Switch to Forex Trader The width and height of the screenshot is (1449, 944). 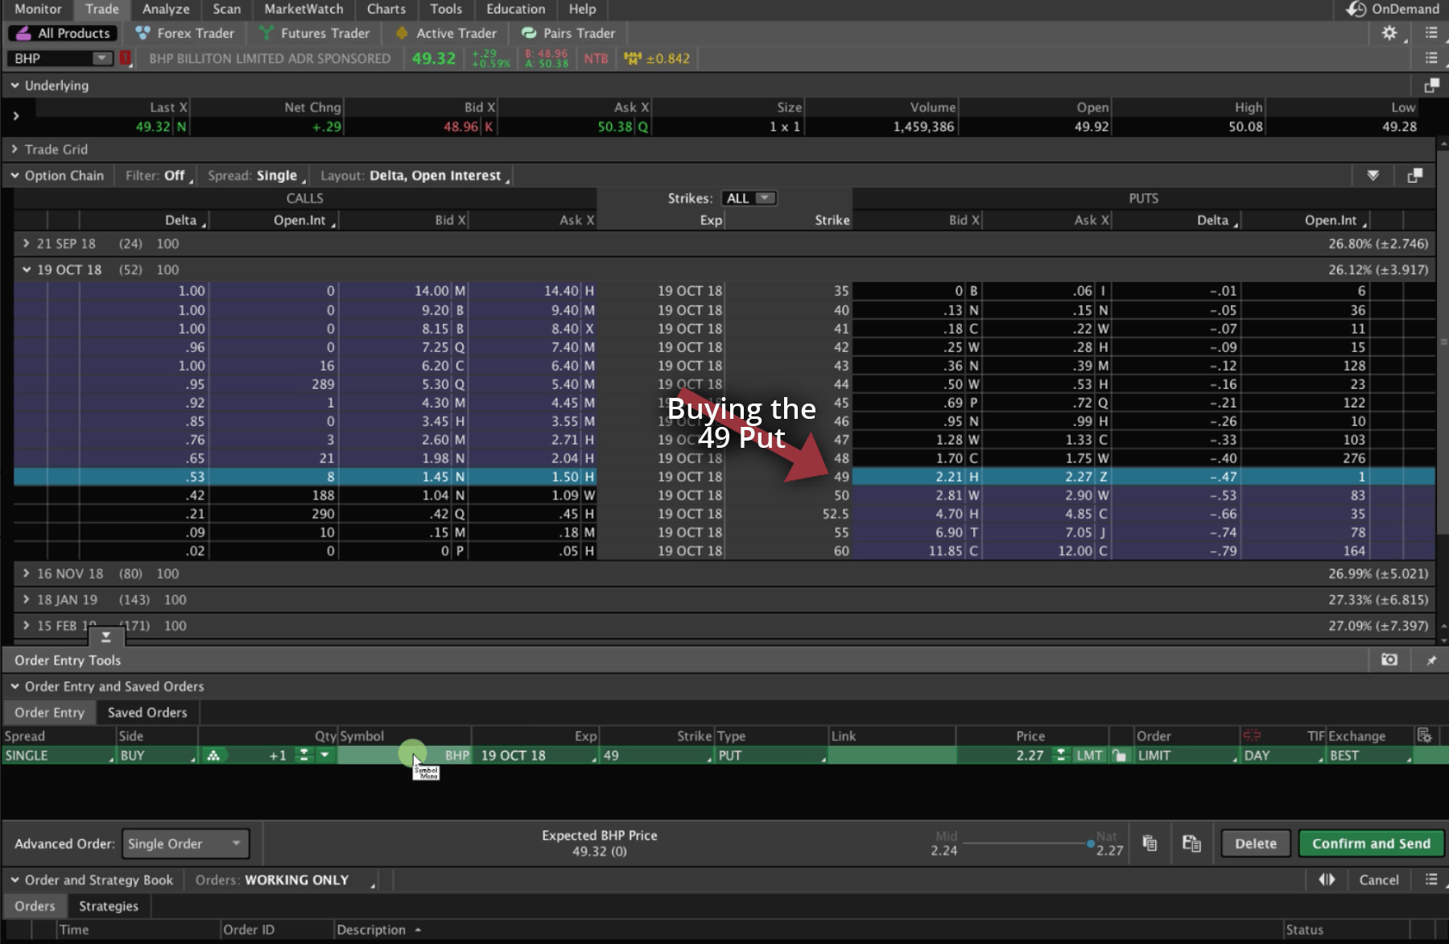185,33
